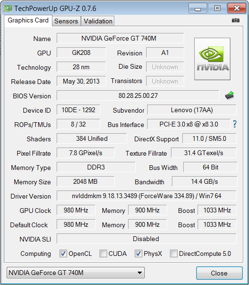Click the NVIDIA logo image

(212, 59)
